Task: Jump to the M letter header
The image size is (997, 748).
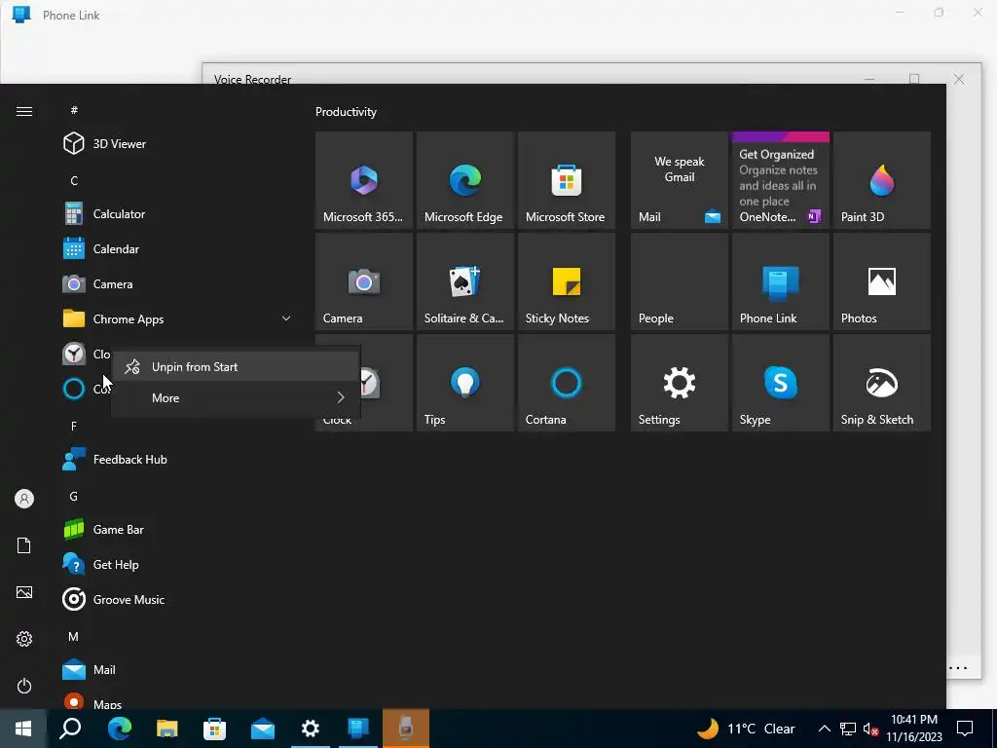Action: pos(74,636)
